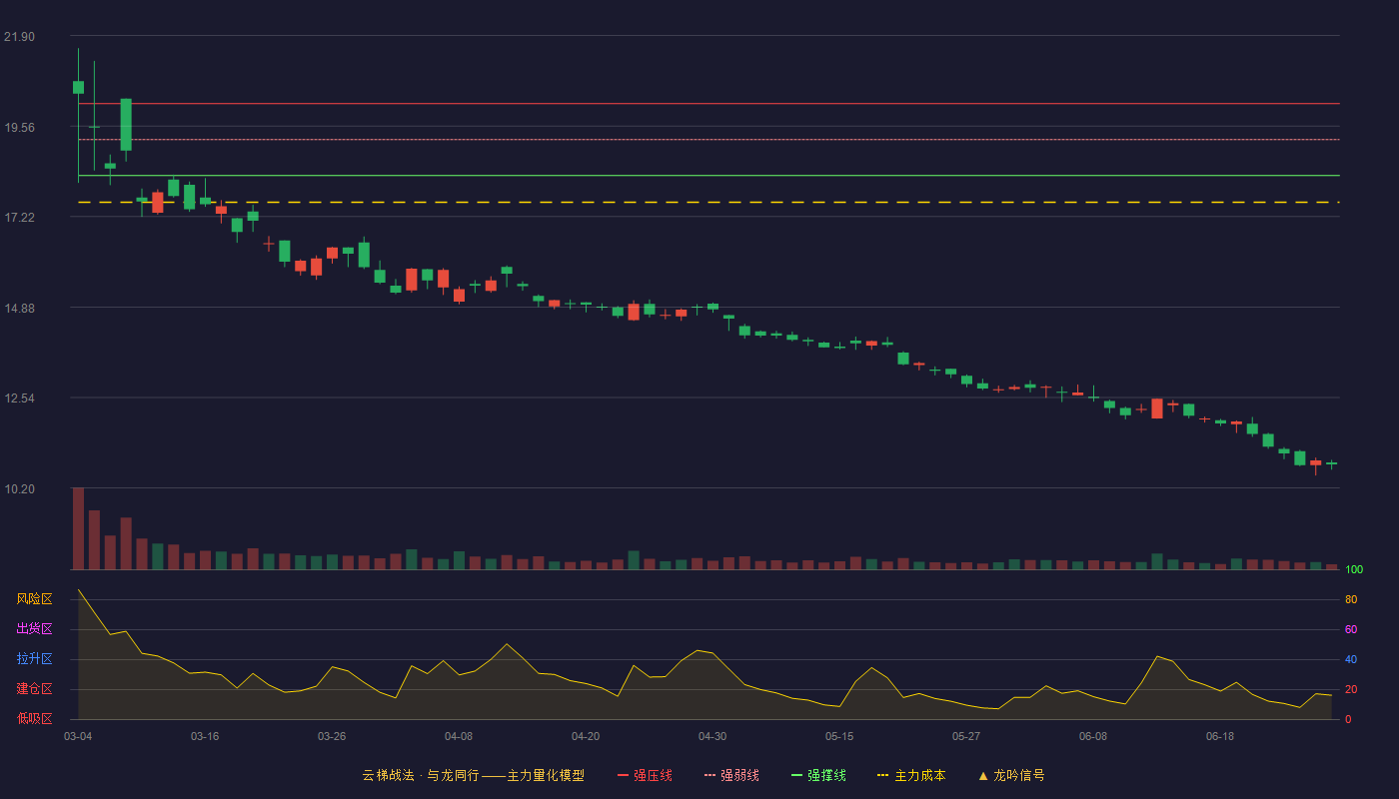This screenshot has width=1399, height=799.
Task: Click the first green candlestick on 03-04
Action: tap(78, 87)
